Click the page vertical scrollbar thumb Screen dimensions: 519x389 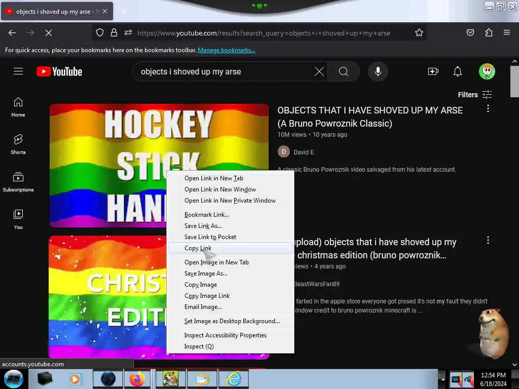pyautogui.click(x=514, y=82)
